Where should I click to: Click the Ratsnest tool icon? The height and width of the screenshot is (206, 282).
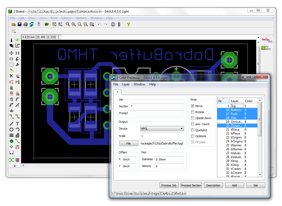click(11, 160)
